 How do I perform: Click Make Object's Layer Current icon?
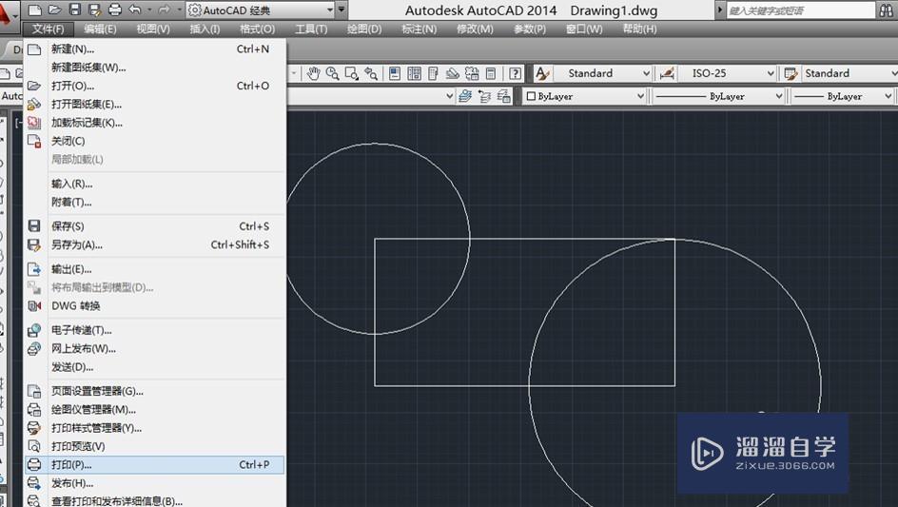(x=465, y=96)
